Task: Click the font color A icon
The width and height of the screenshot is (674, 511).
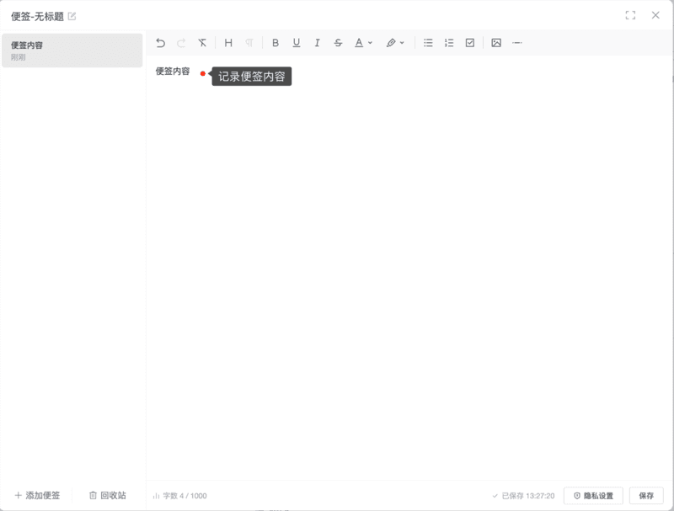Action: [359, 42]
